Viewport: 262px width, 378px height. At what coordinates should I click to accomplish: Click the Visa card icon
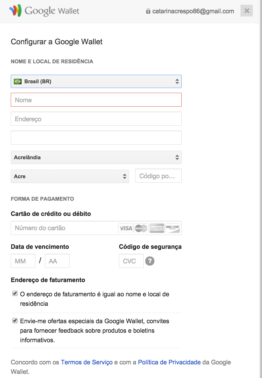126,228
